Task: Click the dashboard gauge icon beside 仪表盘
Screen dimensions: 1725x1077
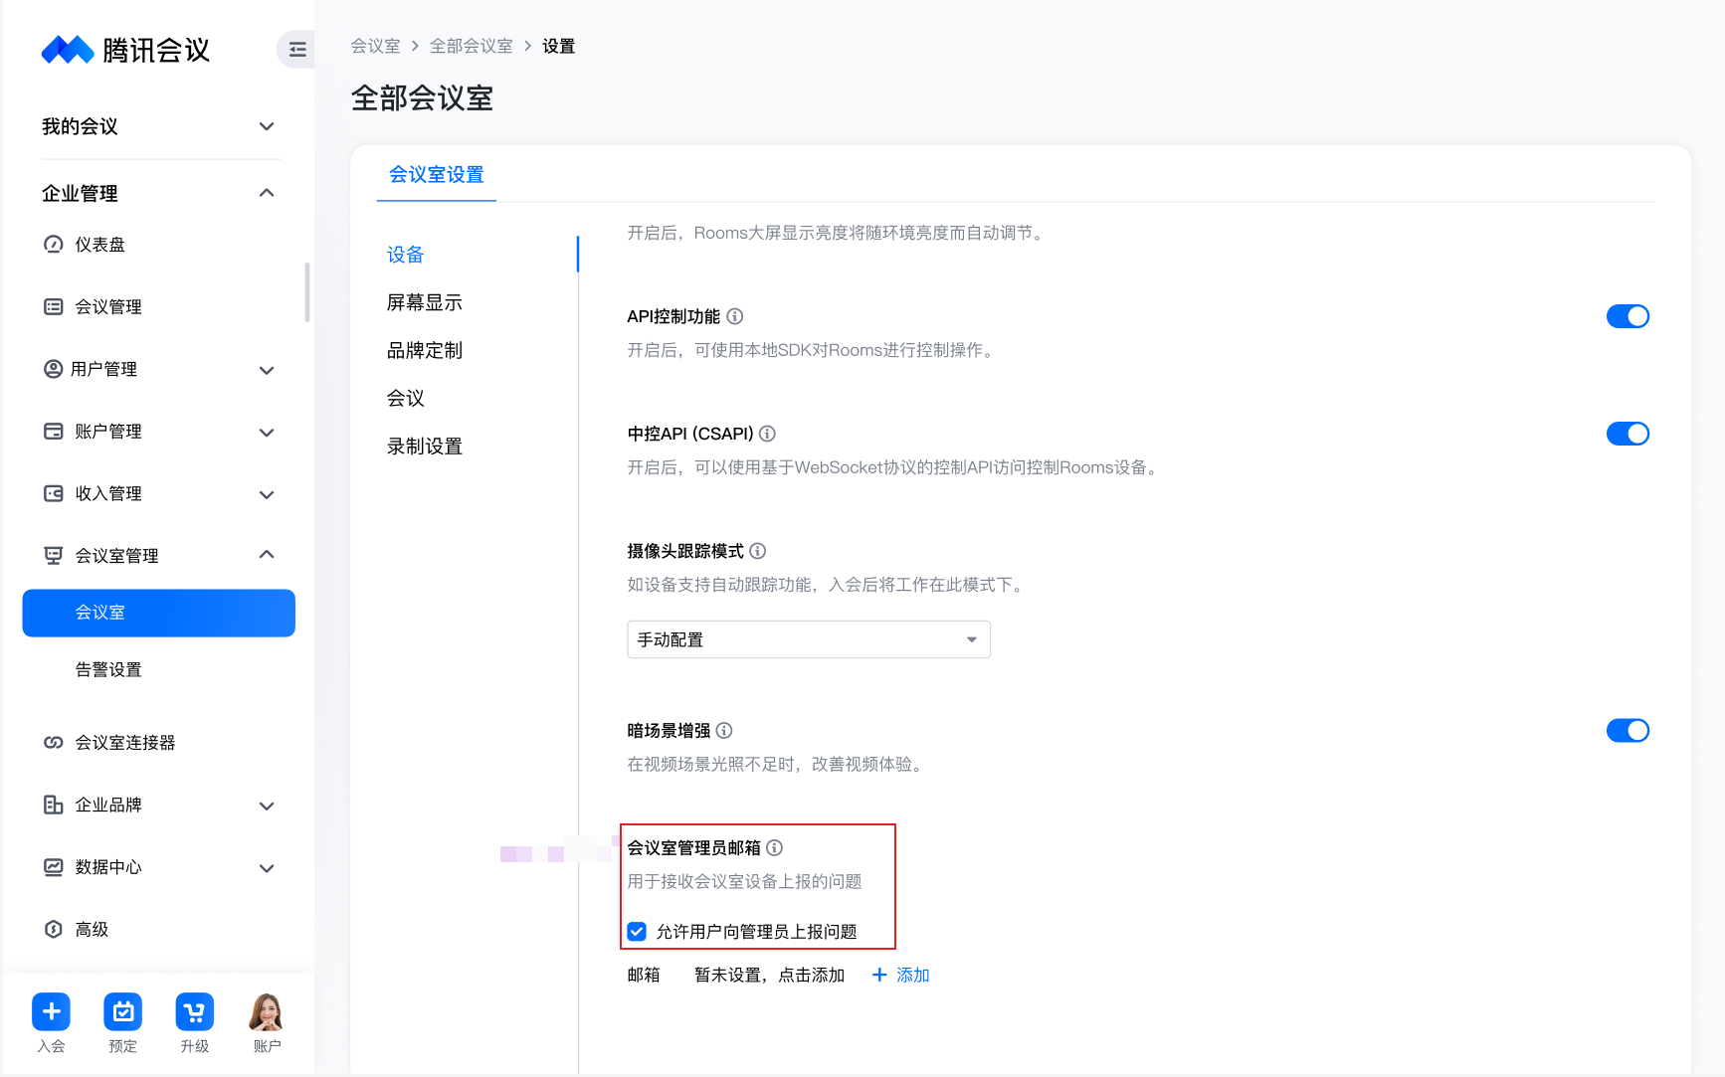Action: coord(54,245)
